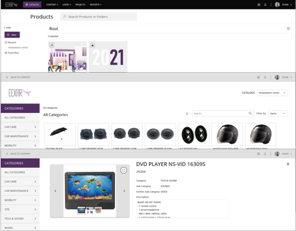Click the settings gear in the bottom screen header
296x231 pixels.
click(x=258, y=154)
